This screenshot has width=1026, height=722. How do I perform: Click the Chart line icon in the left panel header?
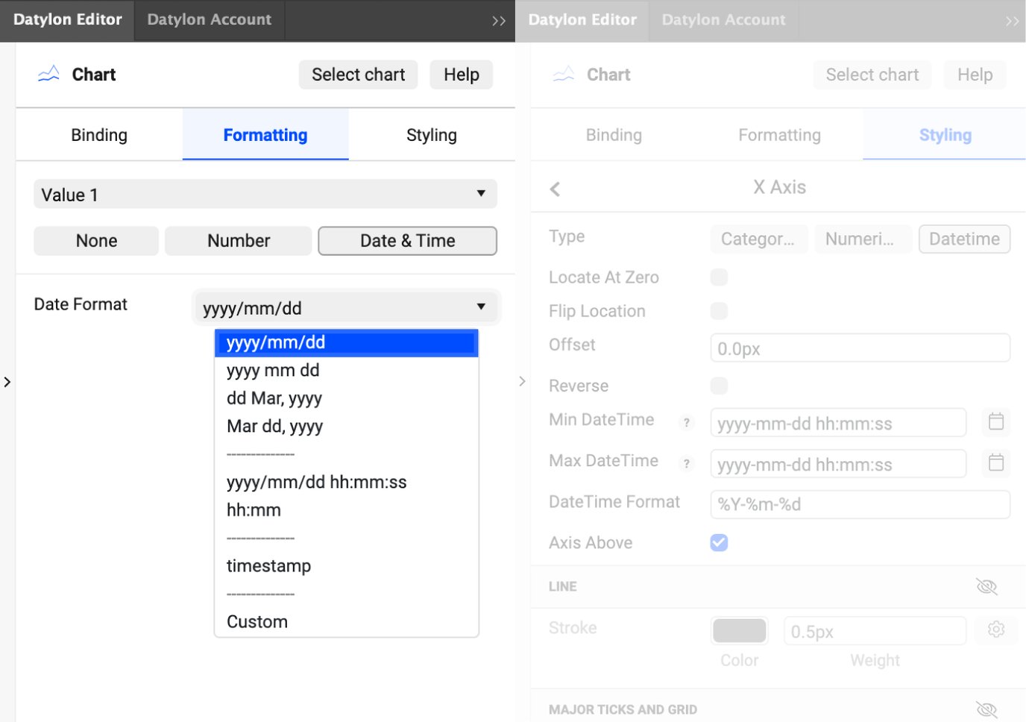click(x=47, y=73)
